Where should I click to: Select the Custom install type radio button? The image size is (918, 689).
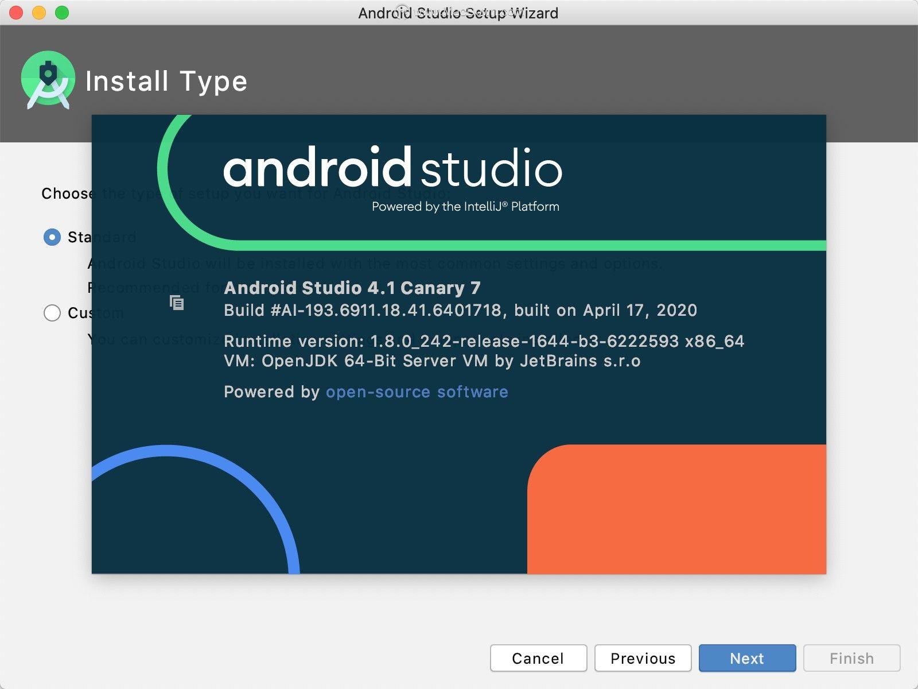click(x=52, y=313)
